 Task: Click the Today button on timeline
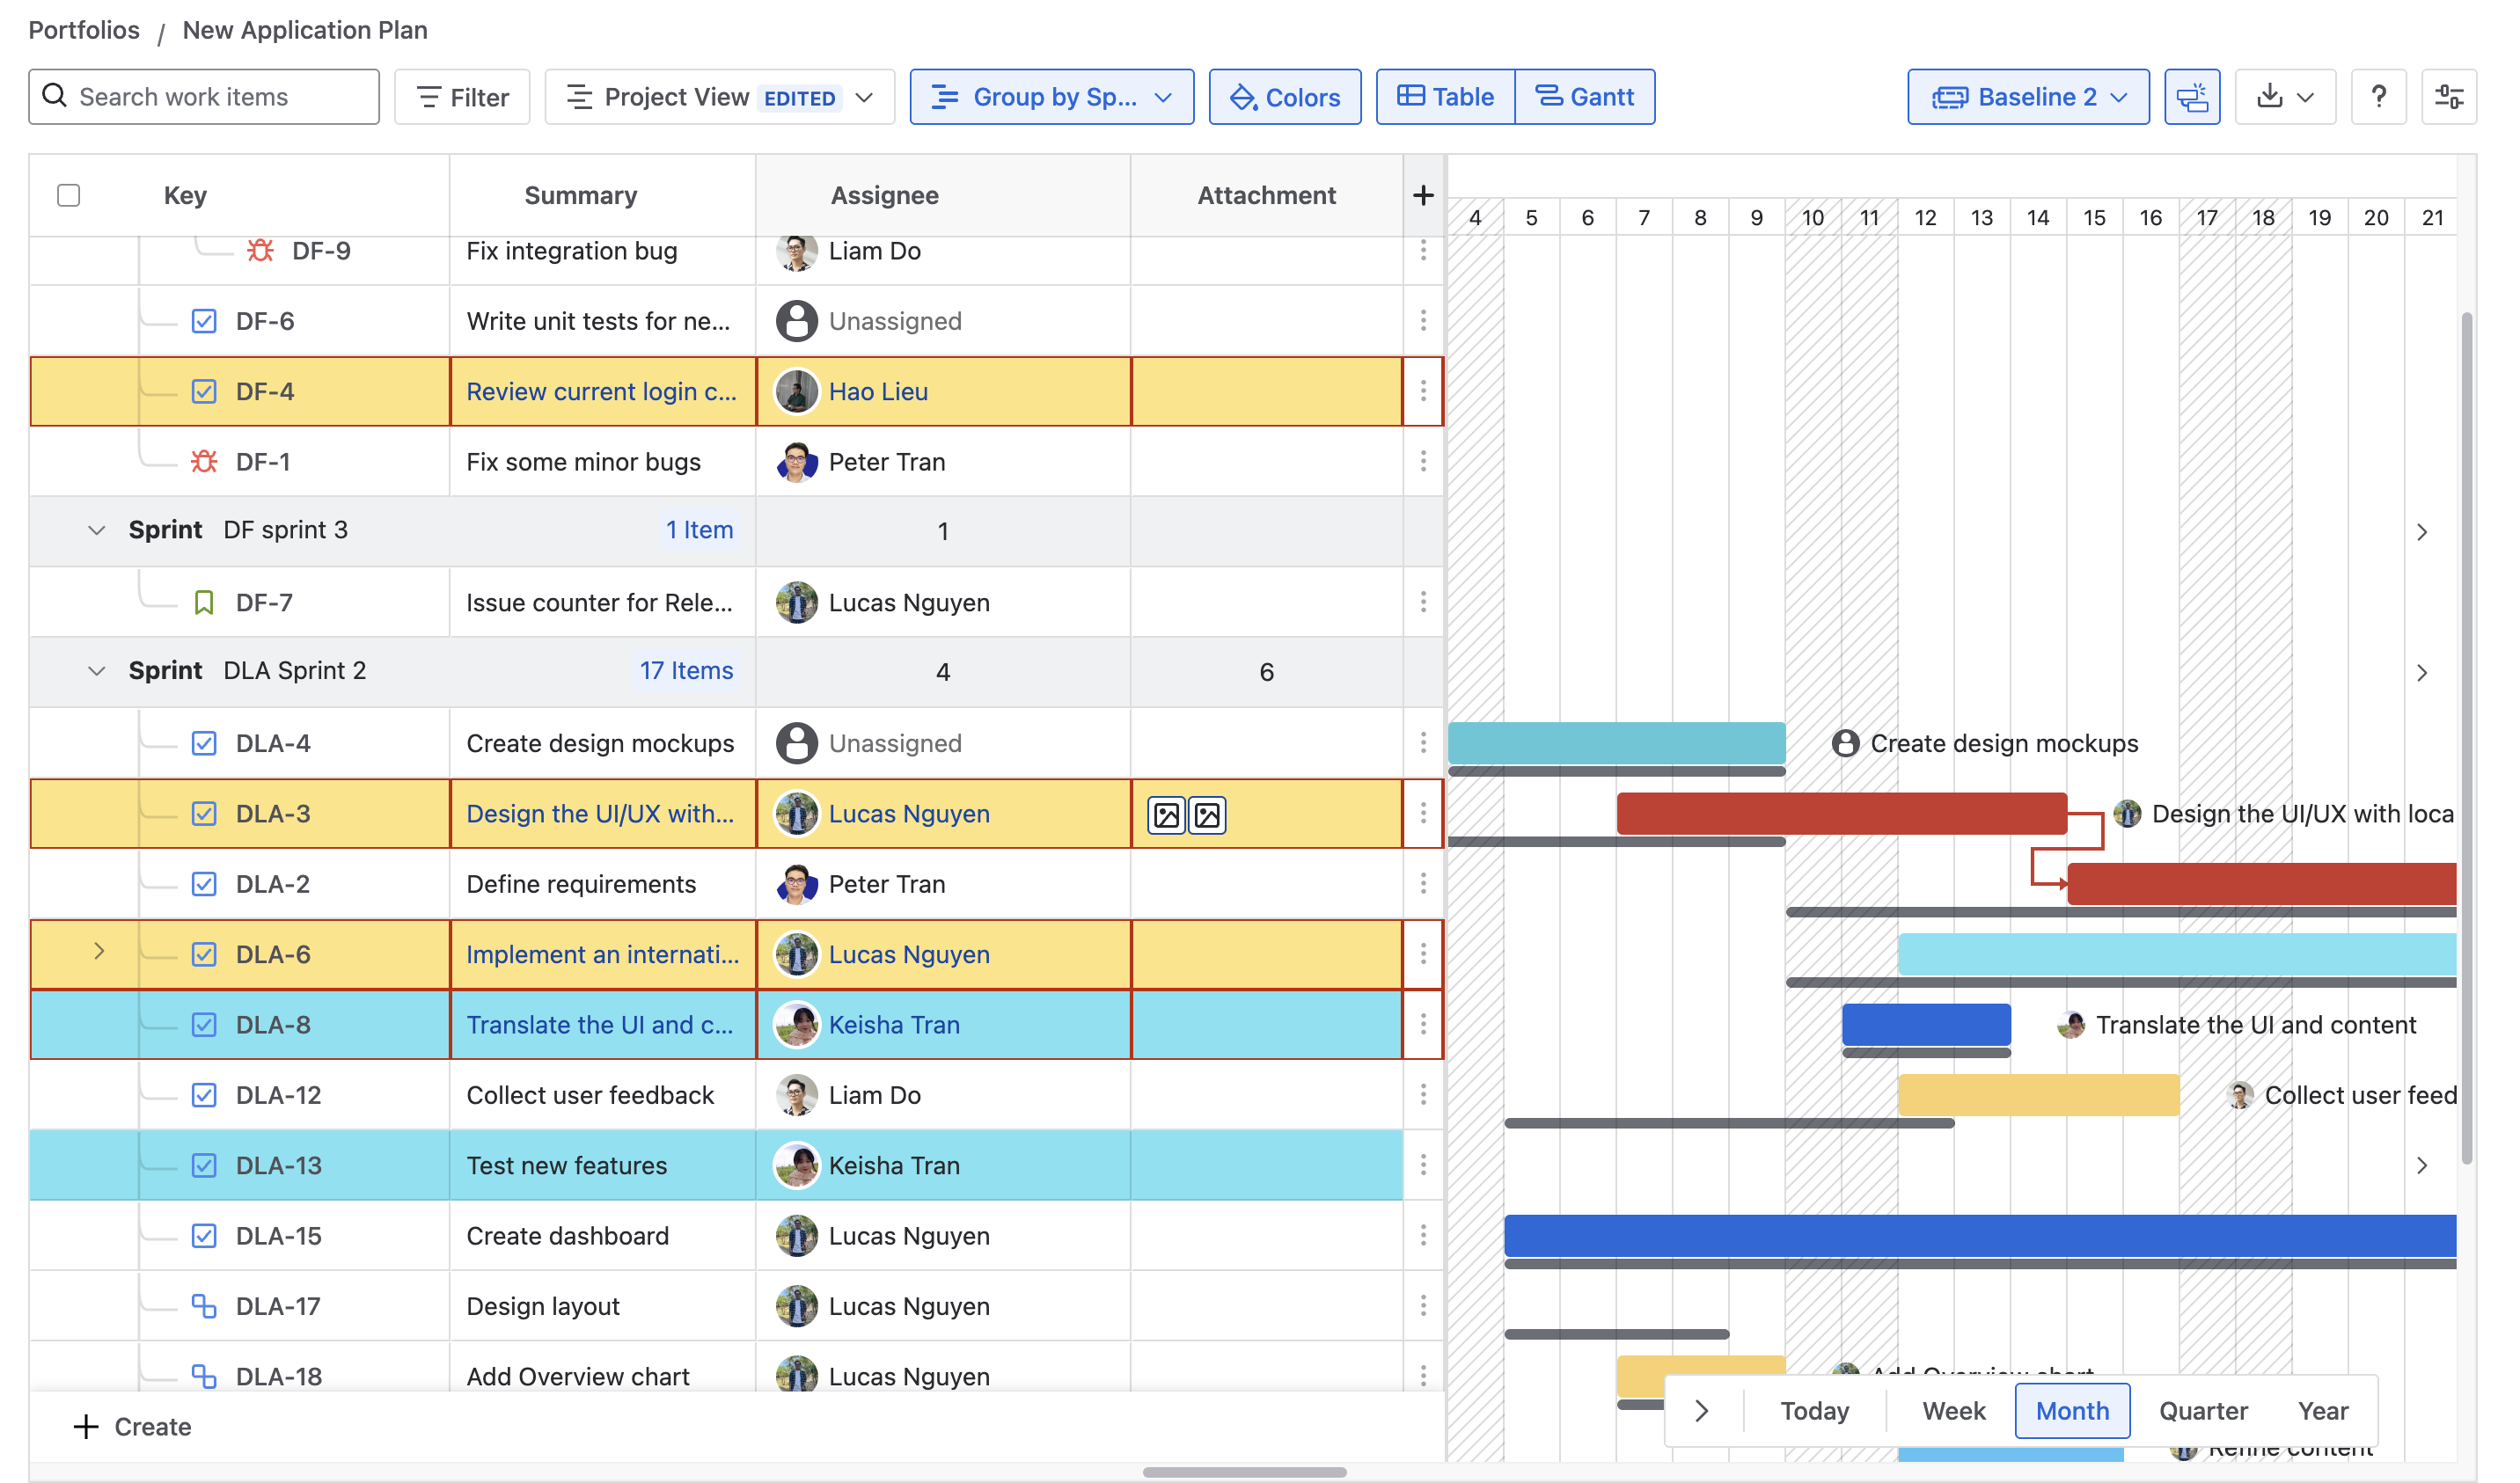(x=1814, y=1411)
